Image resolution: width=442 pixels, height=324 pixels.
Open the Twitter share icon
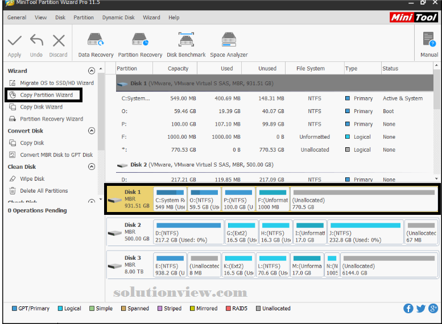coord(420,309)
